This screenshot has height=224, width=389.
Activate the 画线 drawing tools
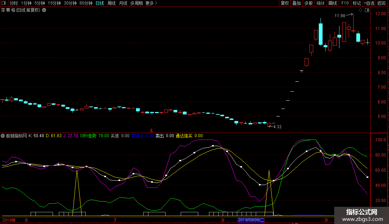click(333, 3)
